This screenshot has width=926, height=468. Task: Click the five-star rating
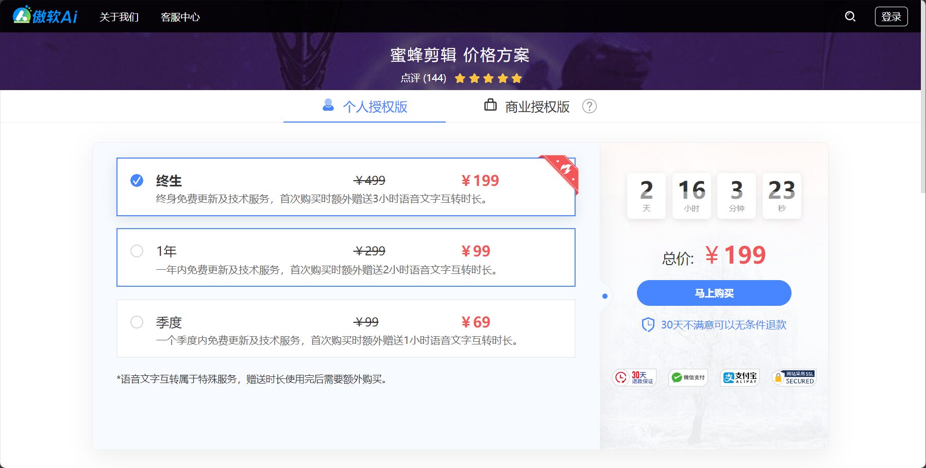coord(489,78)
